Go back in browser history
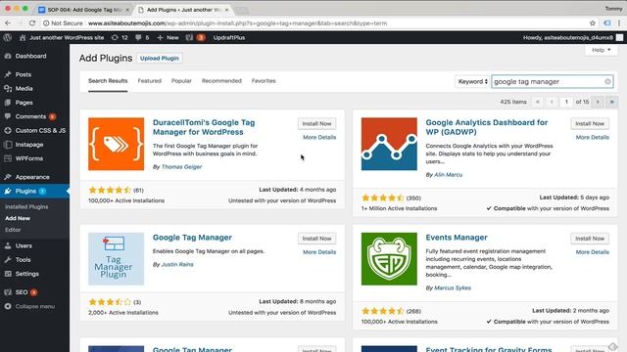Viewport: 627px width, 352px height. coord(8,23)
